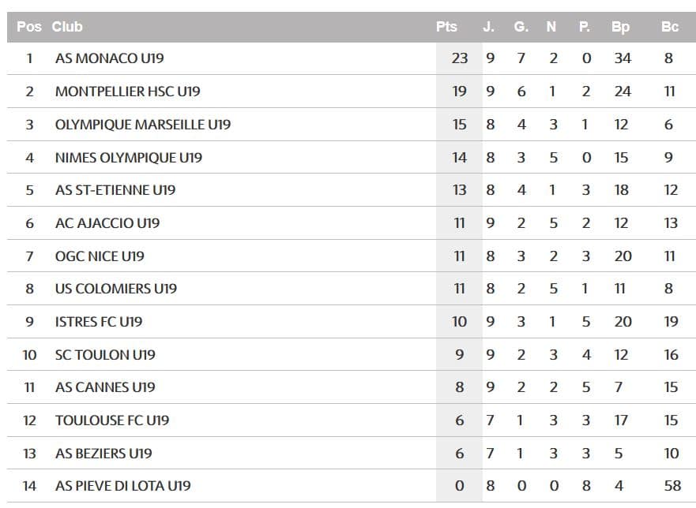Open AS PIEVE DI LOTA U19 club

point(123,486)
